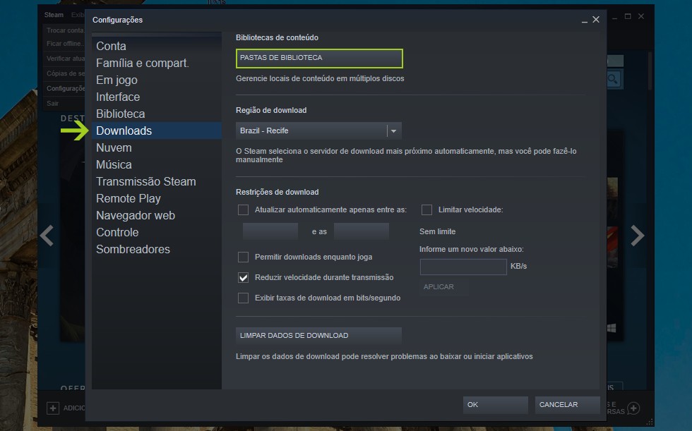
Task: Click the add game plus icon in Steam window
Action: 53,408
